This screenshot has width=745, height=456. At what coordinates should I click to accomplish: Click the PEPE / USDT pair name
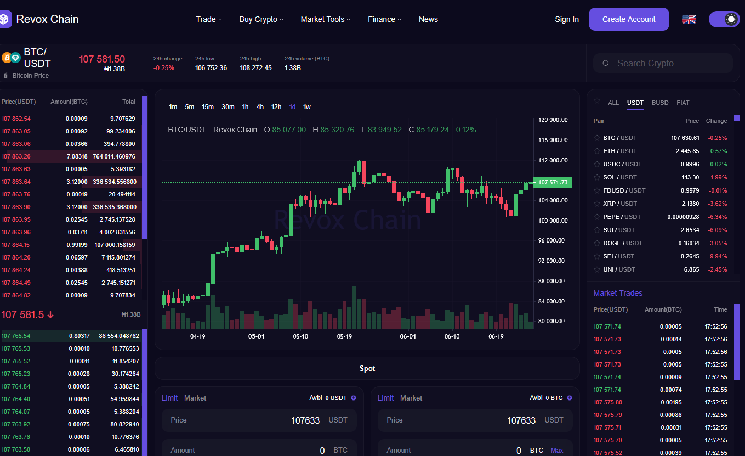(x=622, y=217)
